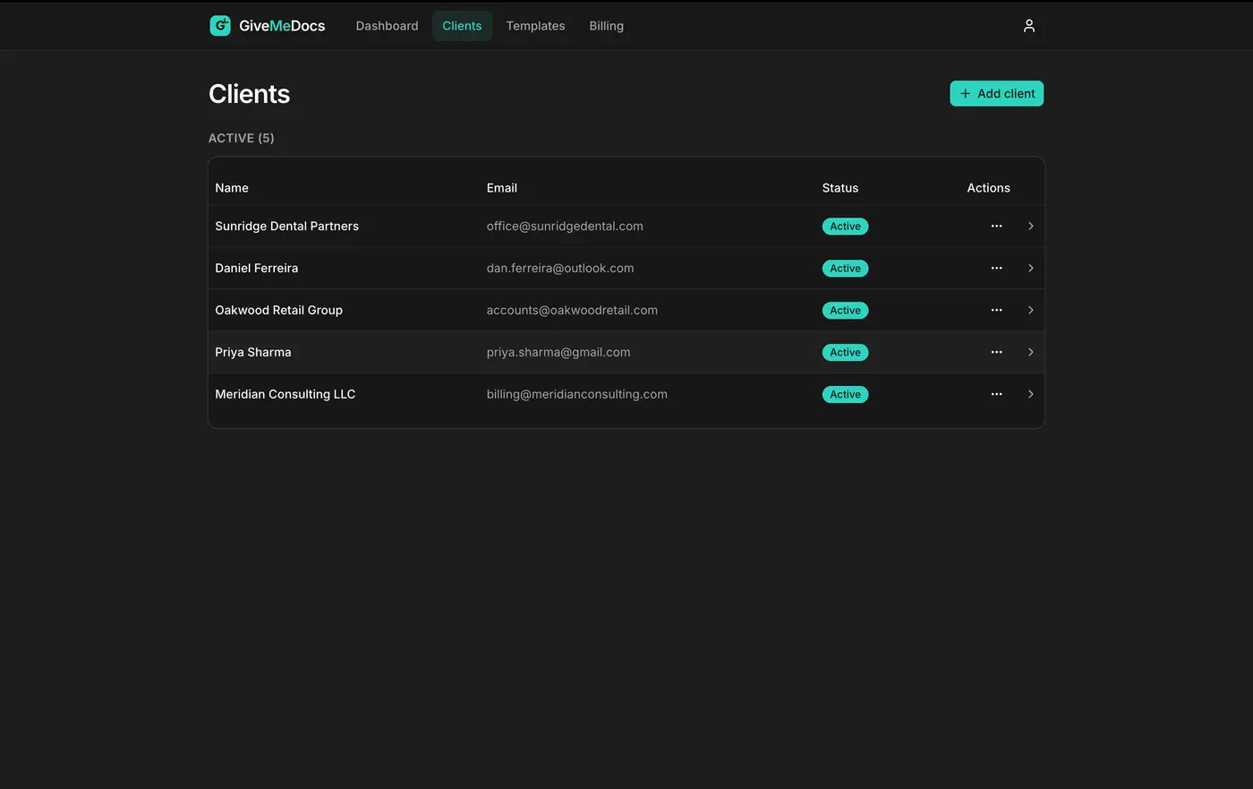Image resolution: width=1253 pixels, height=789 pixels.
Task: Click the Status column header
Action: coord(840,188)
